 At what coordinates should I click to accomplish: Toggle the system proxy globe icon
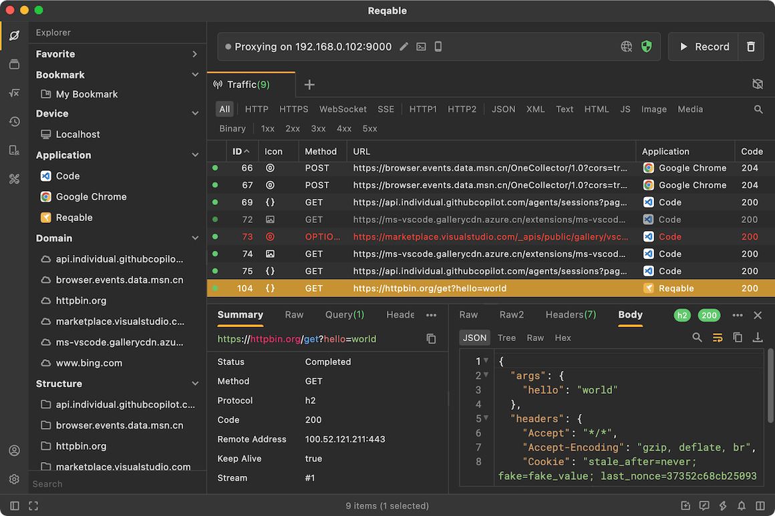pyautogui.click(x=626, y=47)
